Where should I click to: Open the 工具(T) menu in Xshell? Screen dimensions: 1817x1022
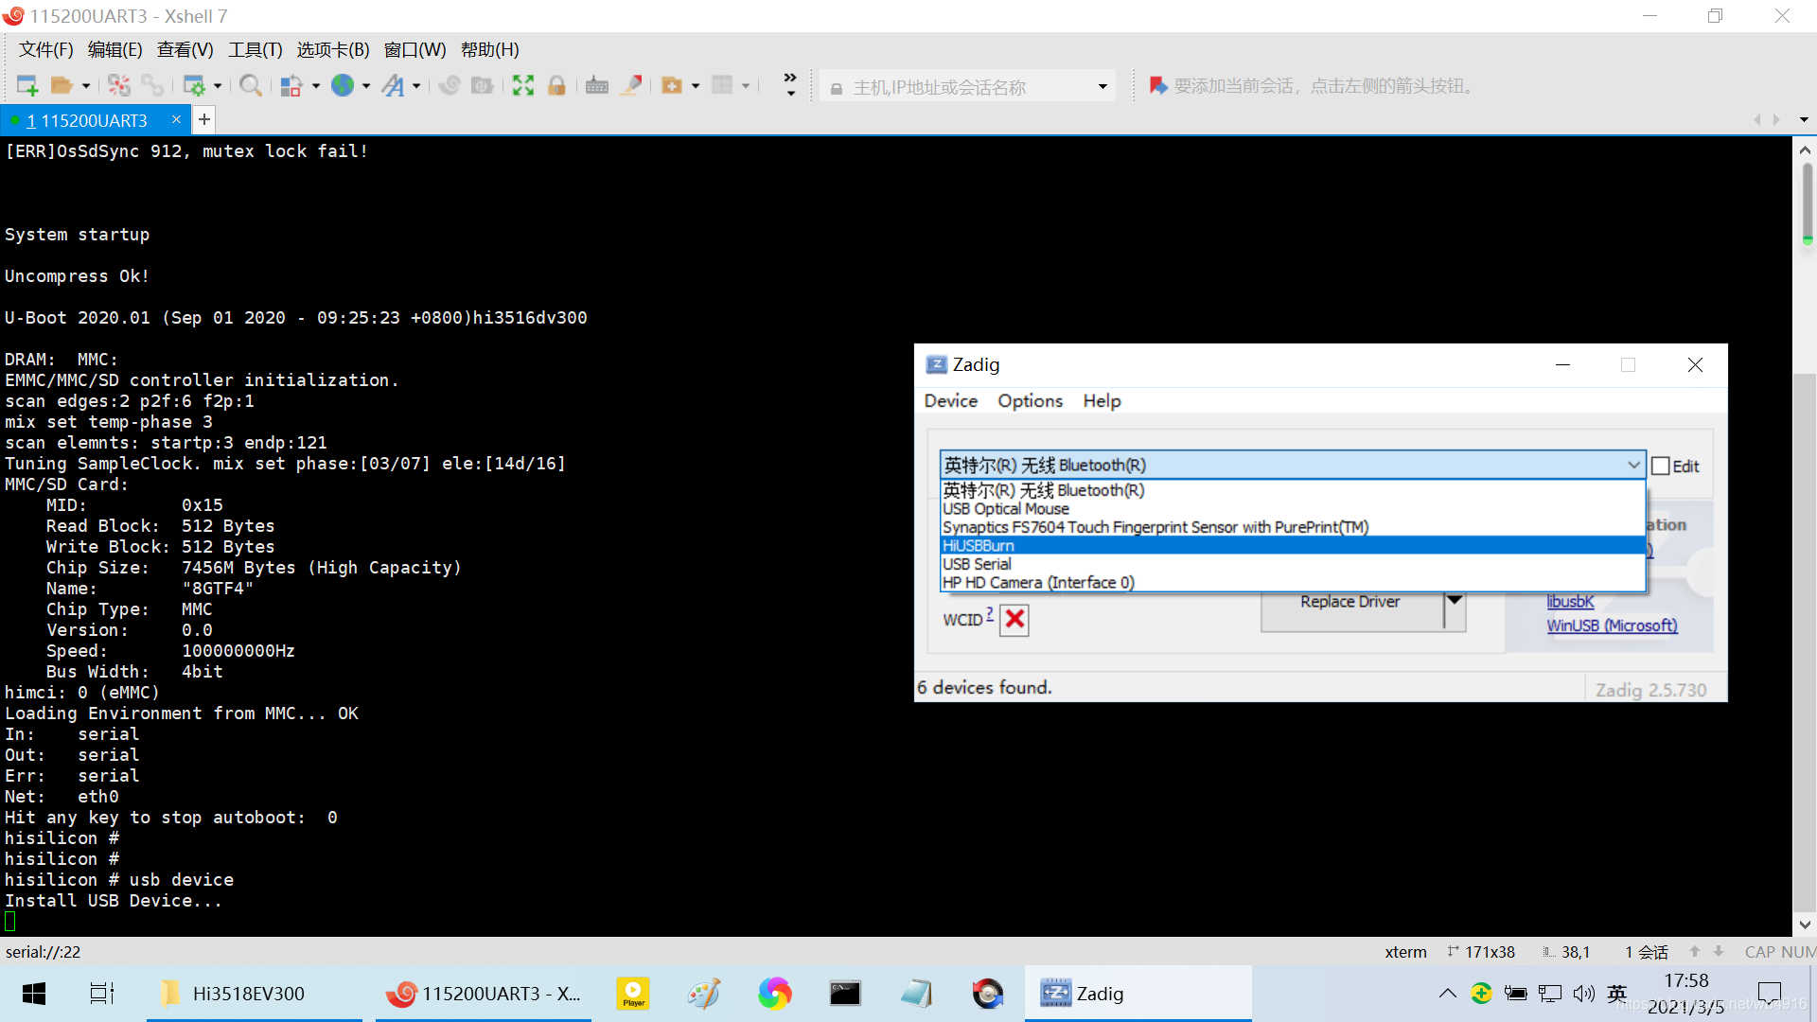pos(255,50)
